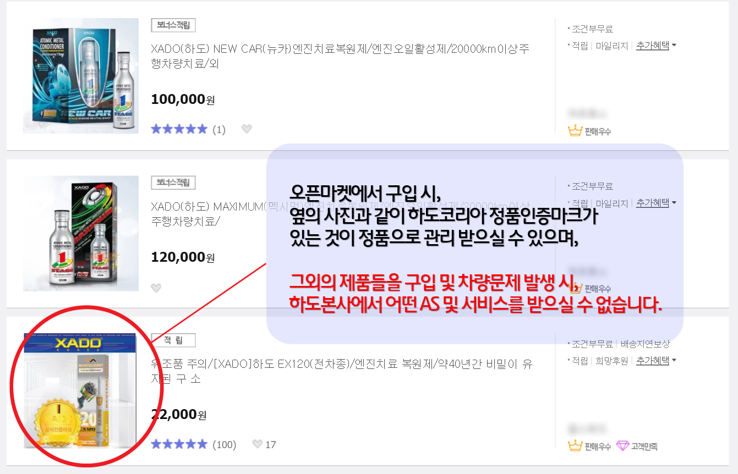This screenshot has width=738, height=474.
Task: Click the 판매우수 crown icon on EX120 item
Action: 575,446
